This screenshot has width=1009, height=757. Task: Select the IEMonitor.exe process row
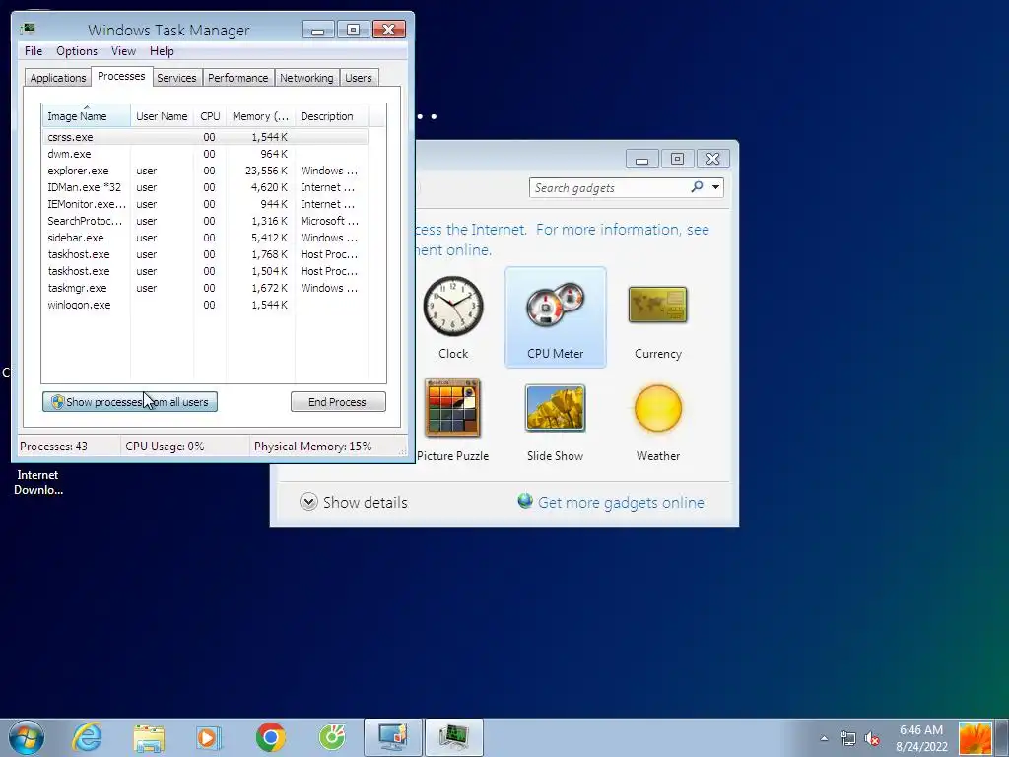(x=205, y=204)
